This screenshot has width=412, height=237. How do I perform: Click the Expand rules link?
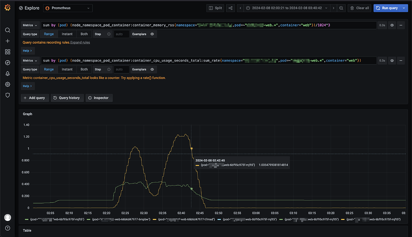tap(80, 43)
